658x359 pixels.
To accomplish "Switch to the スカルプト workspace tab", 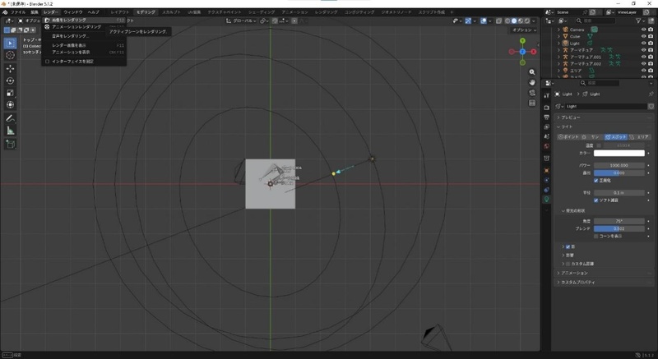I will (171, 12).
